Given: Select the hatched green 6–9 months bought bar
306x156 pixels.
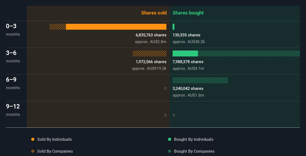Looking at the screenshot, I should point(200,80).
